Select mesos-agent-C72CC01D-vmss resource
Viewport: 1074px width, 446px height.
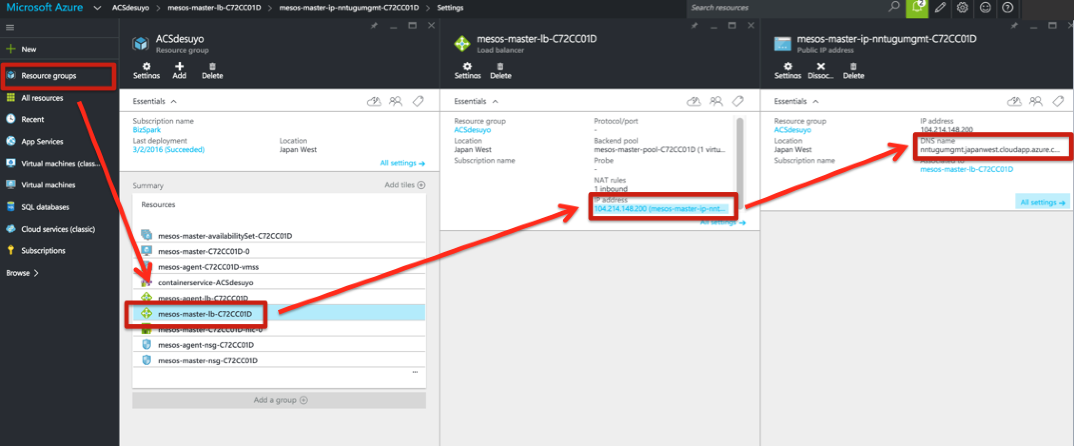(x=279, y=267)
